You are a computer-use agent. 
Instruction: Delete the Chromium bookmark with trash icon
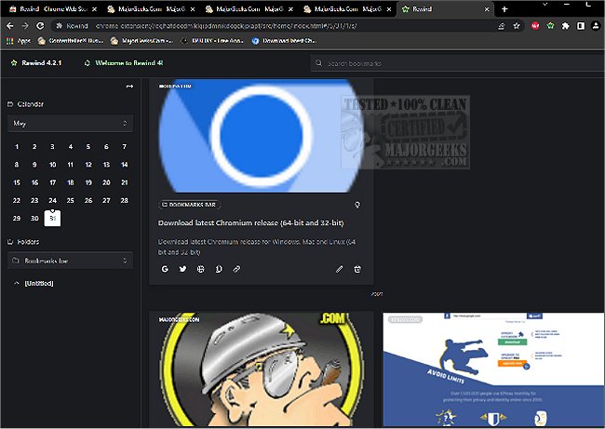(x=357, y=269)
